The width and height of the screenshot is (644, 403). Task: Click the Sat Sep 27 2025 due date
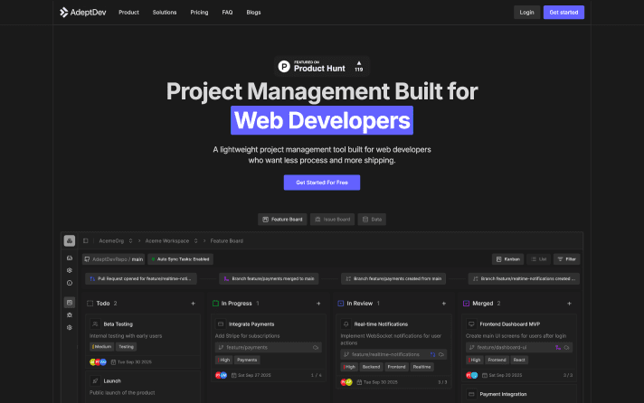[251, 375]
